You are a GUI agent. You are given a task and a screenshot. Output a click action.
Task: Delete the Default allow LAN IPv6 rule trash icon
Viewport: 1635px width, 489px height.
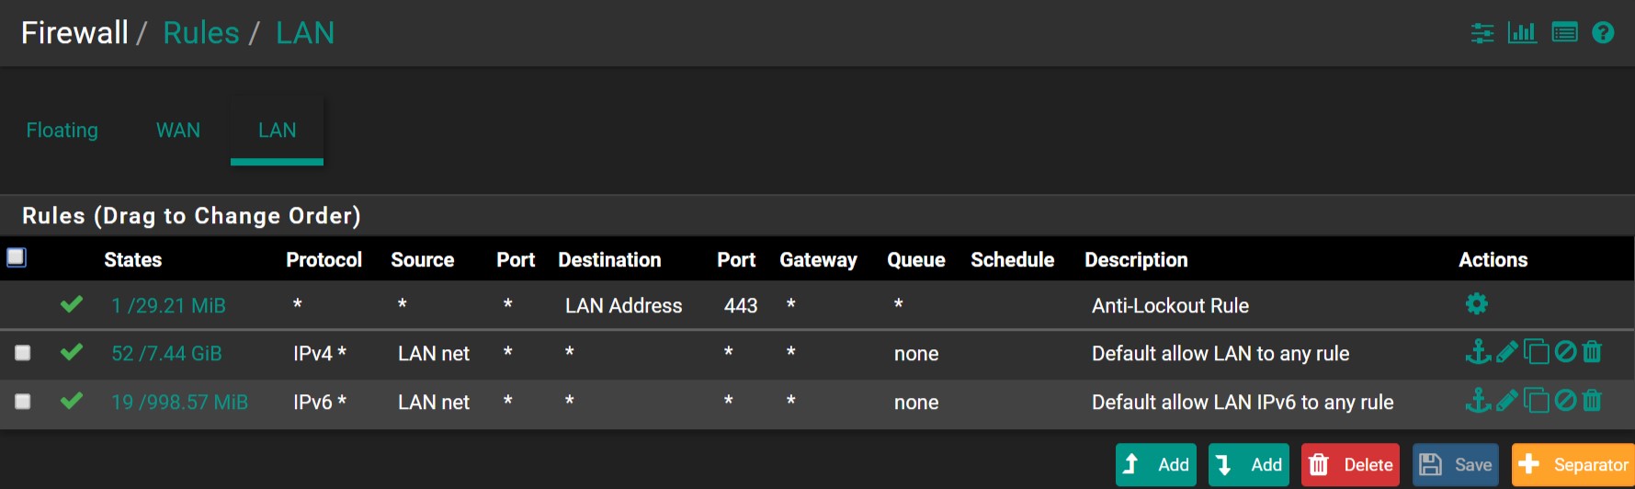tap(1593, 401)
